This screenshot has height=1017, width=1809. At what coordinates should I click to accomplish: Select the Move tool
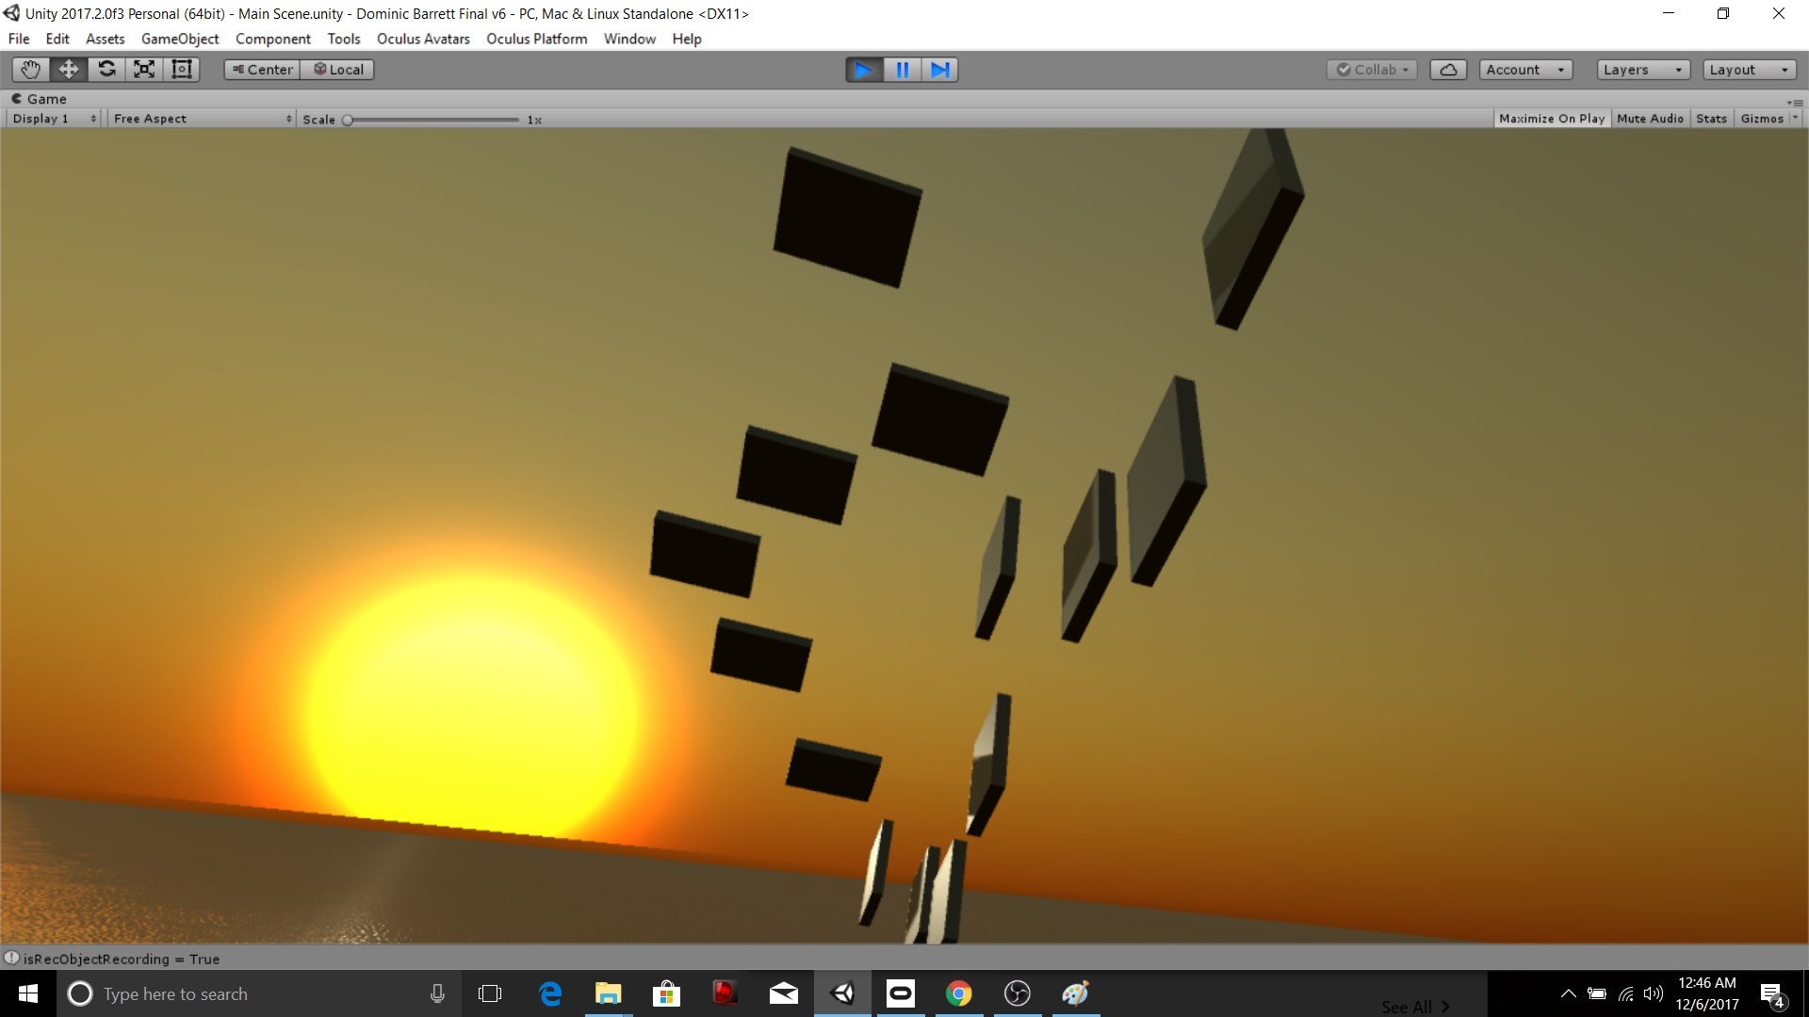click(x=69, y=70)
